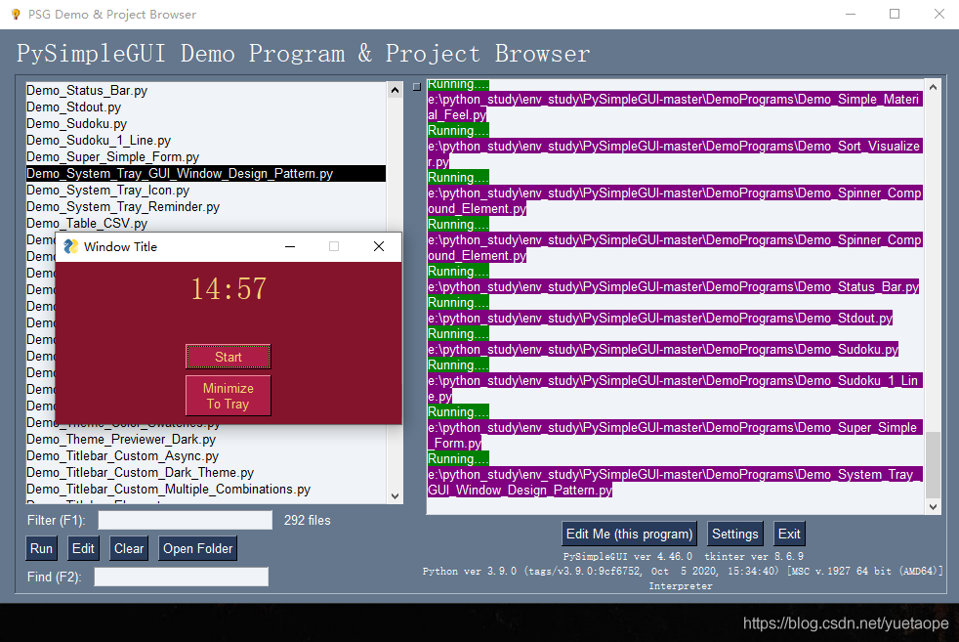The height and width of the screenshot is (642, 959).
Task: Click the PySimpleGUI ver 4.46.0 text
Action: click(628, 556)
